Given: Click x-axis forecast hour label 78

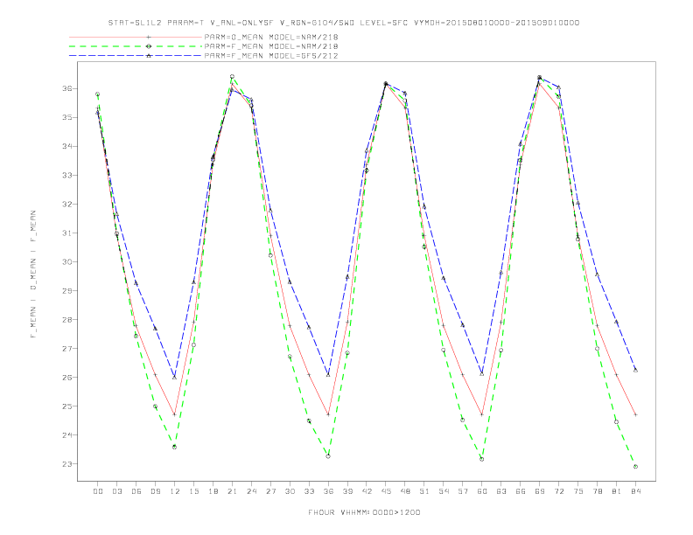Looking at the screenshot, I should click(x=597, y=491).
